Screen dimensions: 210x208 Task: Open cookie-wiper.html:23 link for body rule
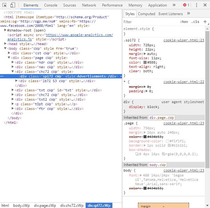(184, 170)
